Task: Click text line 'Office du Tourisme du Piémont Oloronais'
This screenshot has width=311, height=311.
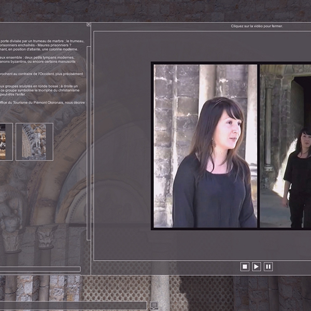Action: pyautogui.click(x=43, y=103)
